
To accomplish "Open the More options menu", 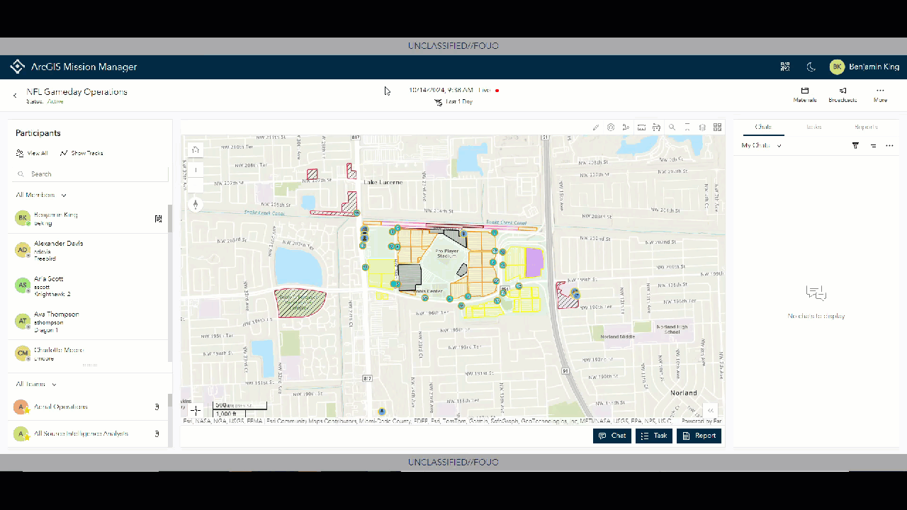I will tap(880, 95).
